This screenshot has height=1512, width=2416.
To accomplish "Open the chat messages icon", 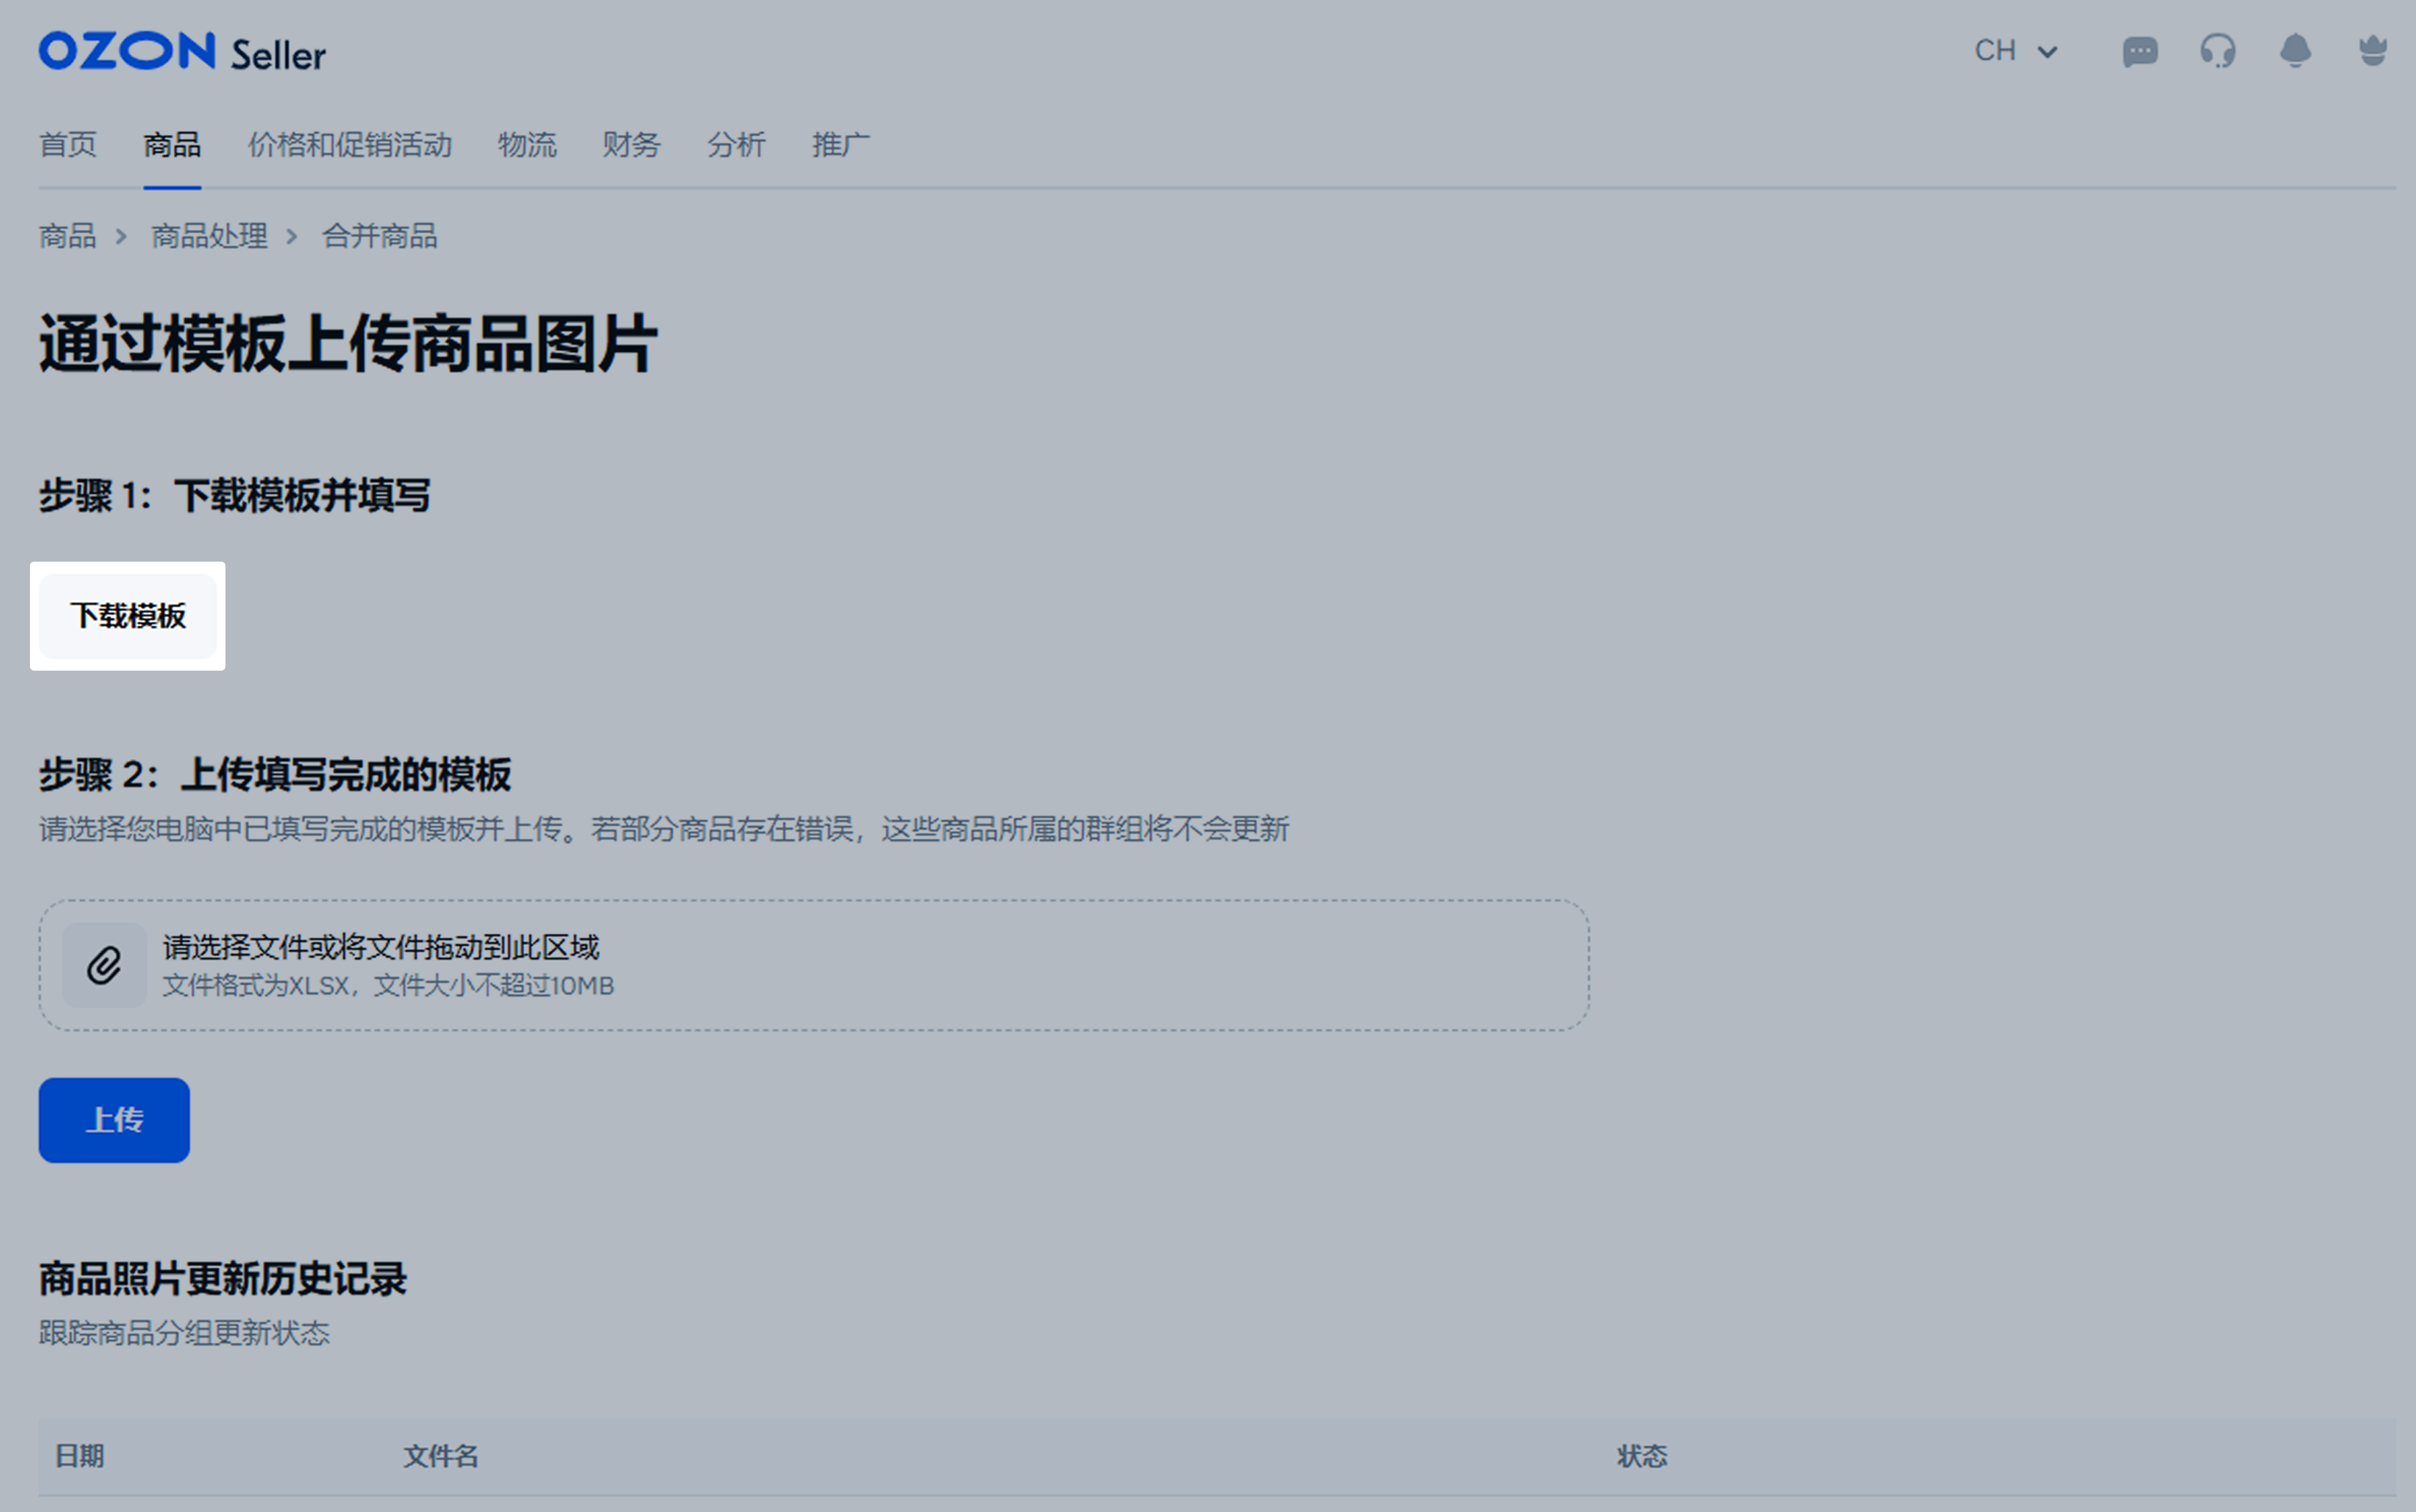I will pyautogui.click(x=2139, y=51).
